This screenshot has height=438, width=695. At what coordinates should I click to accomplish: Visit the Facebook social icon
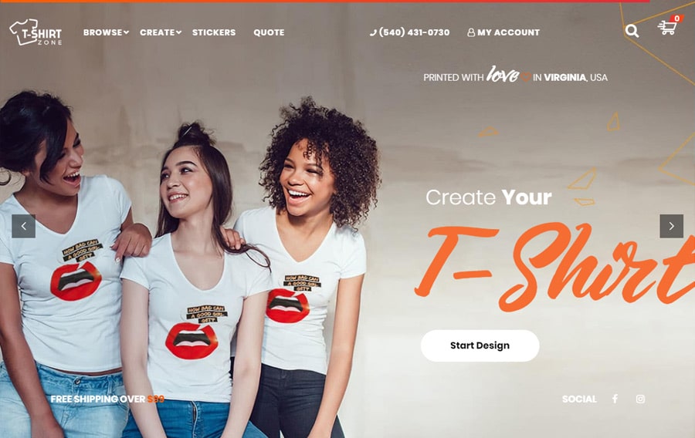pyautogui.click(x=615, y=399)
